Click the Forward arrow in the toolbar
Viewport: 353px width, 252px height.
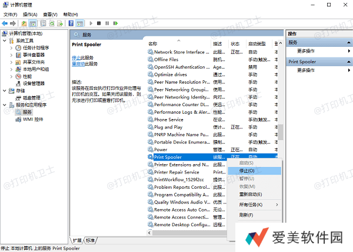pos(14,23)
